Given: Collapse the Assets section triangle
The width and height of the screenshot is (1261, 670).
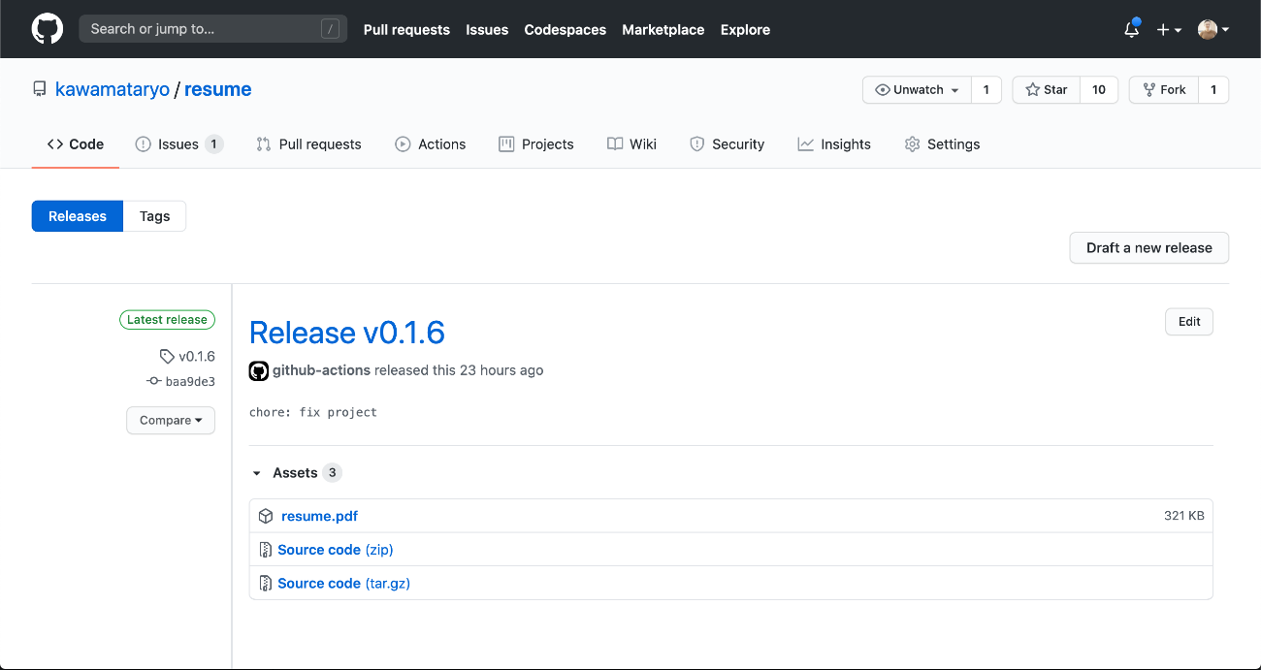Looking at the screenshot, I should (257, 473).
